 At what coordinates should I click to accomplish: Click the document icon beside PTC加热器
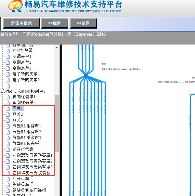[8, 51]
